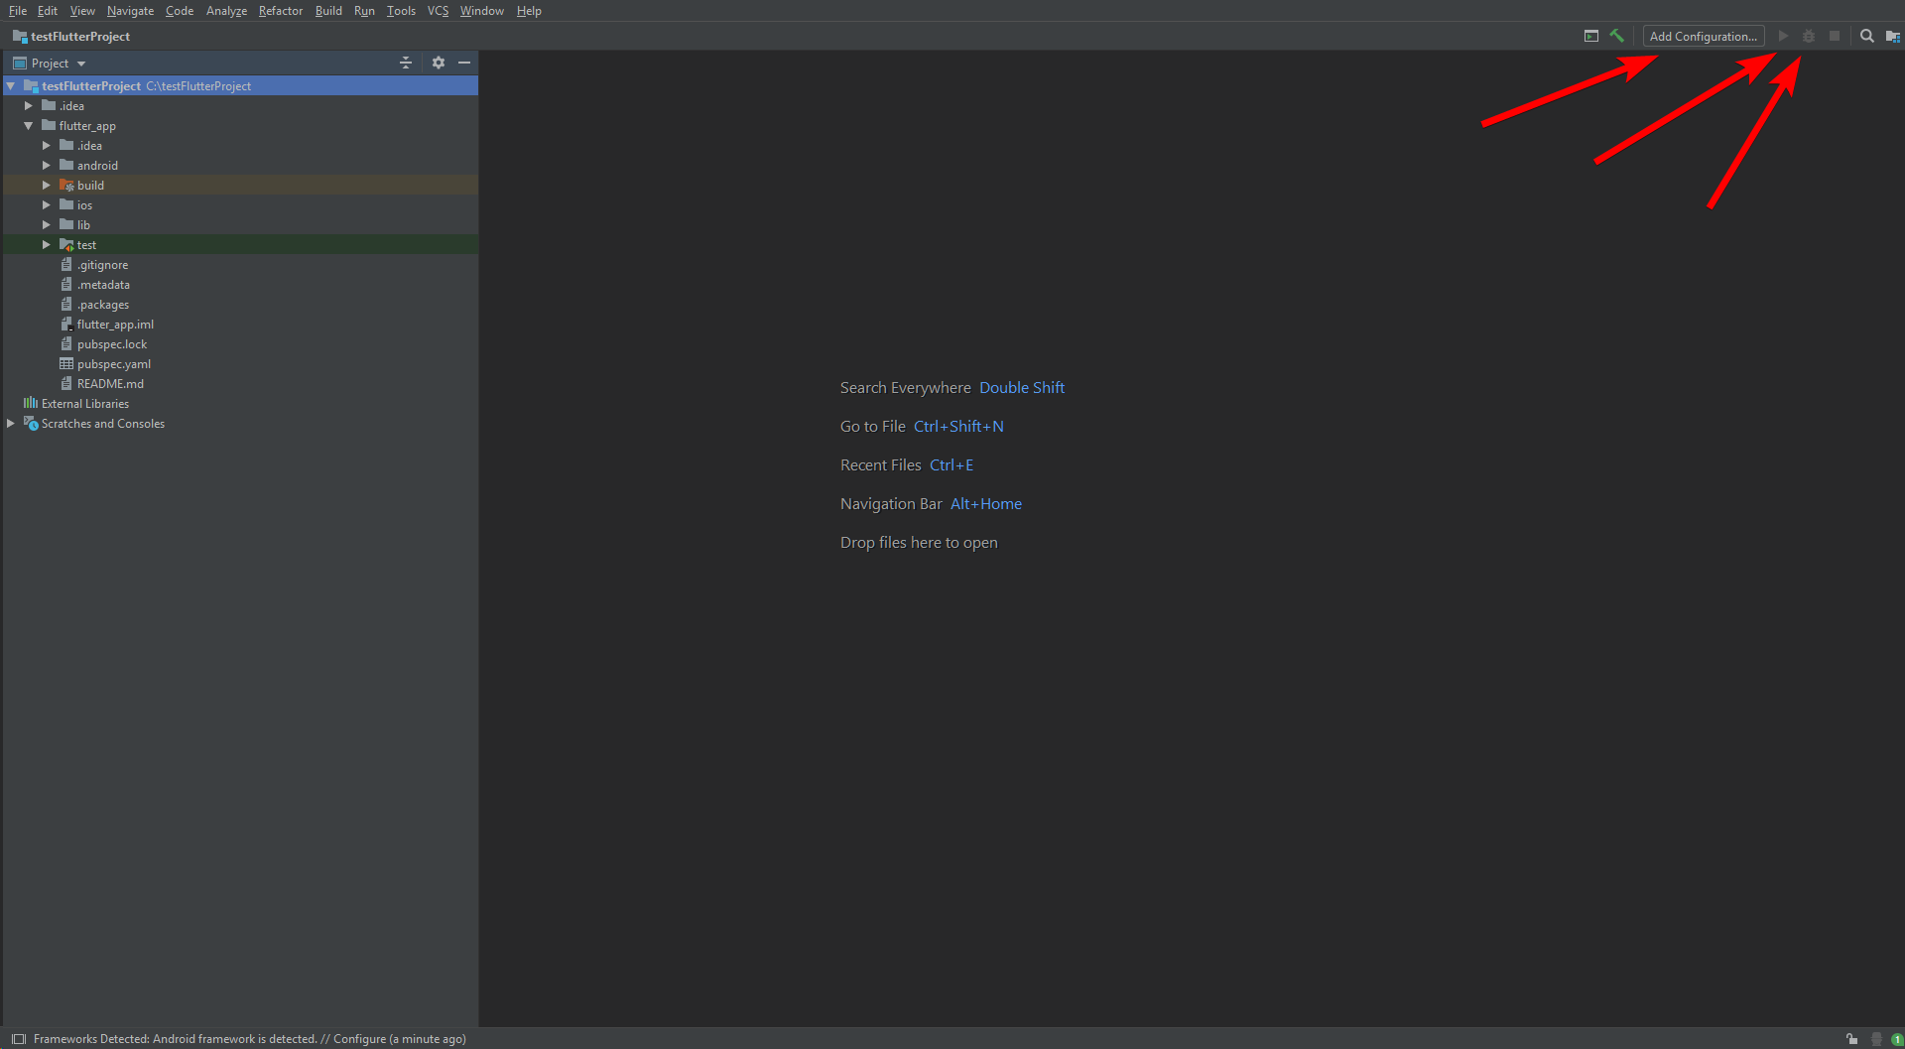Open the VCS menu

pos(437,11)
